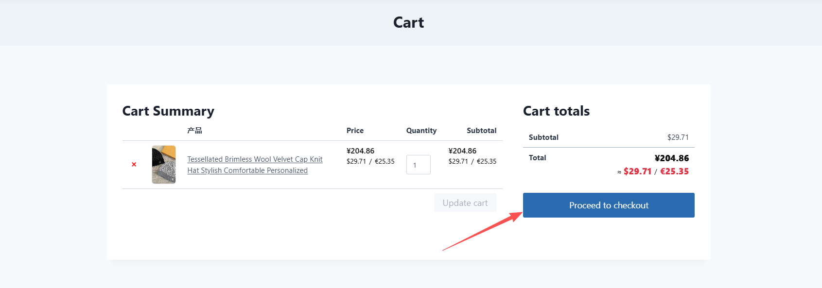Select the ¥204.86 unit price in Price column
This screenshot has height=288, width=822.
[360, 151]
